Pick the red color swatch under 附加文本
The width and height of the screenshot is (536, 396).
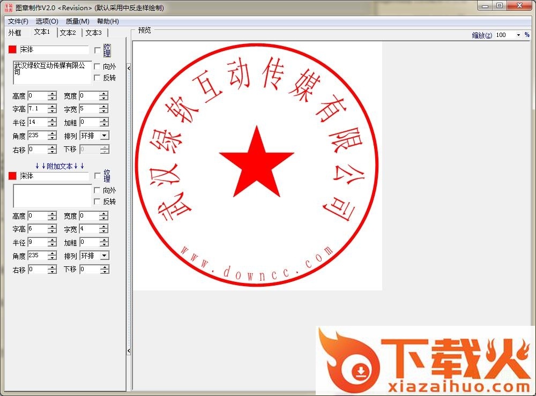(x=12, y=176)
